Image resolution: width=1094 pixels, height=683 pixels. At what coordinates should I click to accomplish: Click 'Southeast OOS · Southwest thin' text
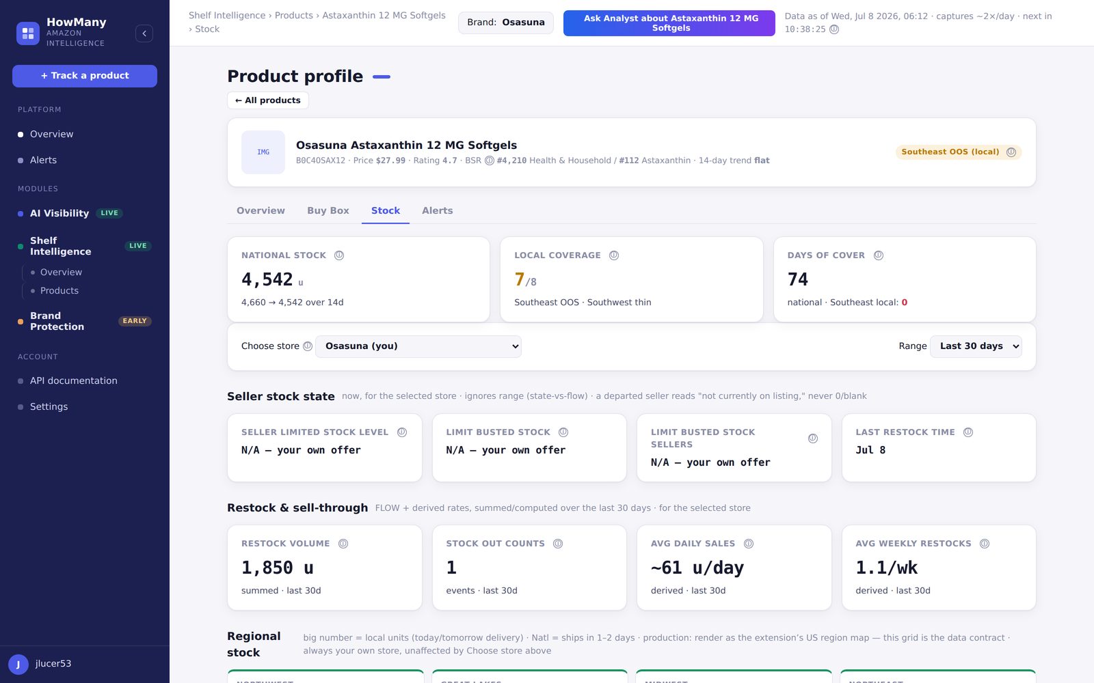tap(583, 303)
